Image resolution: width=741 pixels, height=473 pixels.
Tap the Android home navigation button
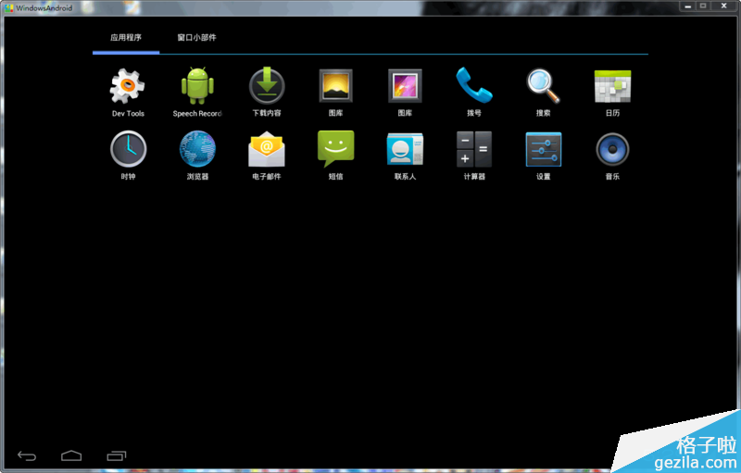tap(71, 455)
